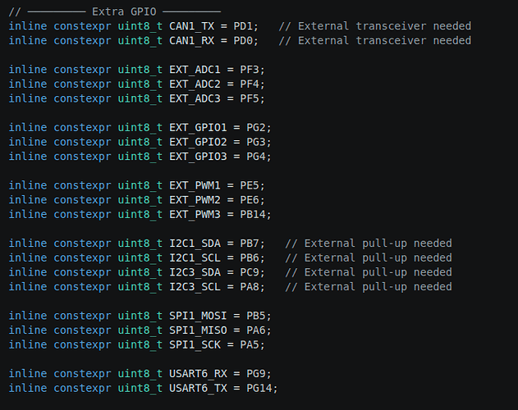This screenshot has width=518, height=410.
Task: Click the pull-up comment on the I2C1_SCL line
Action: tap(369, 258)
